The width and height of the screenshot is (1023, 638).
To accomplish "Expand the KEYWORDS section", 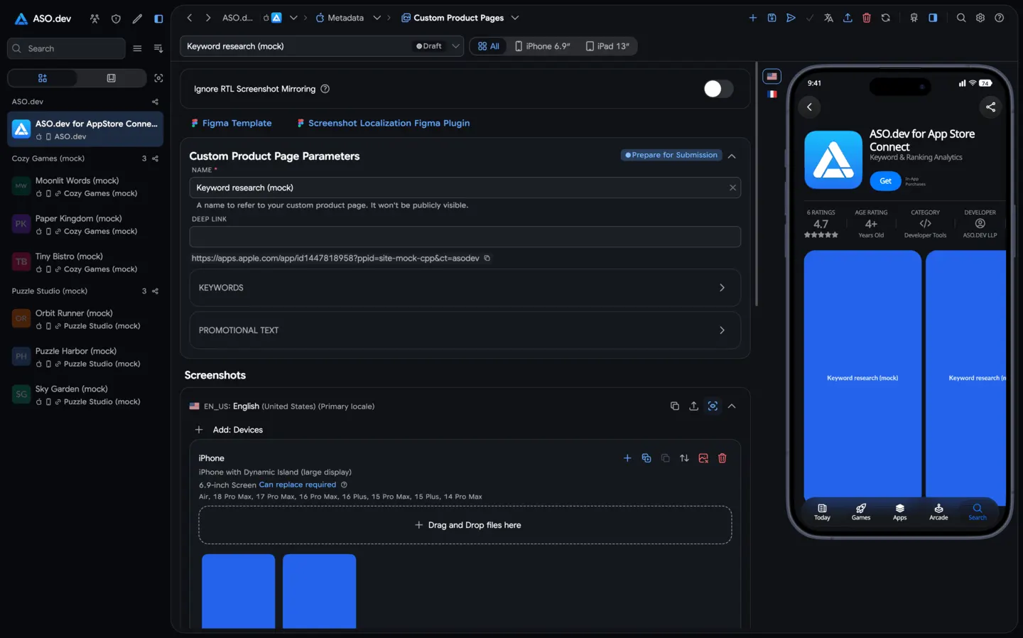I will (x=465, y=288).
